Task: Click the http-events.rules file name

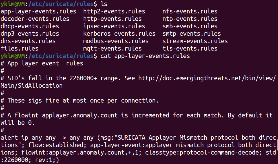Action: (112, 19)
